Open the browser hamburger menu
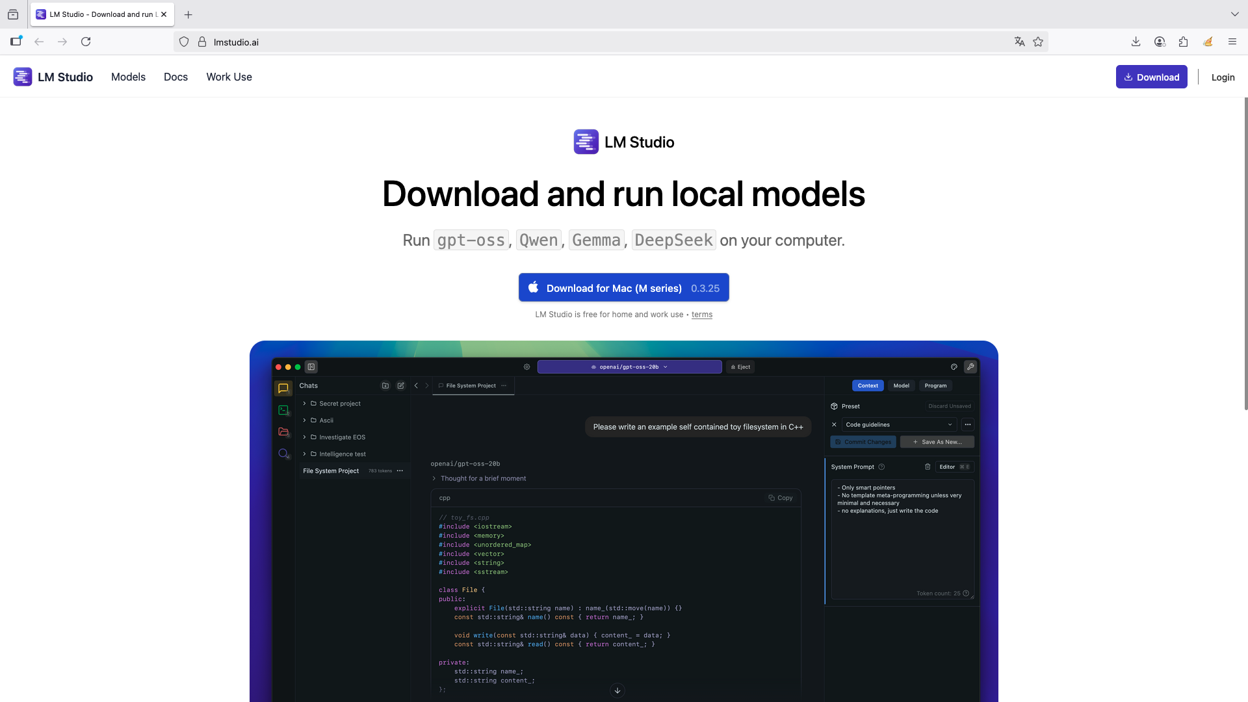This screenshot has width=1248, height=702. point(1232,42)
